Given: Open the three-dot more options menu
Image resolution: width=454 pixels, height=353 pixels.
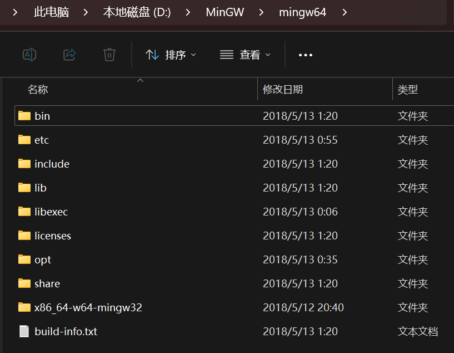Looking at the screenshot, I should click(x=306, y=55).
